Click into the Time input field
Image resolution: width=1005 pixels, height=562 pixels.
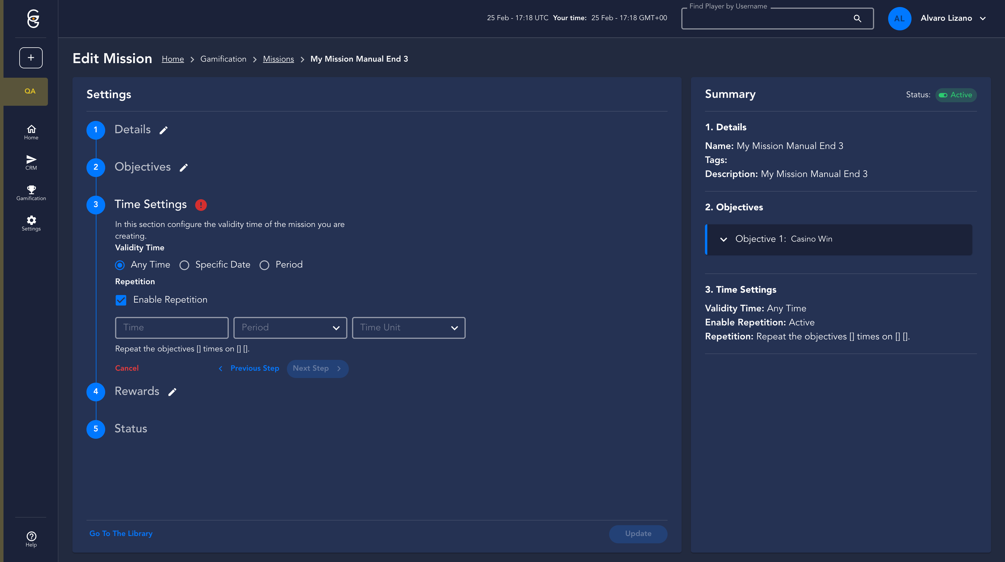click(172, 328)
